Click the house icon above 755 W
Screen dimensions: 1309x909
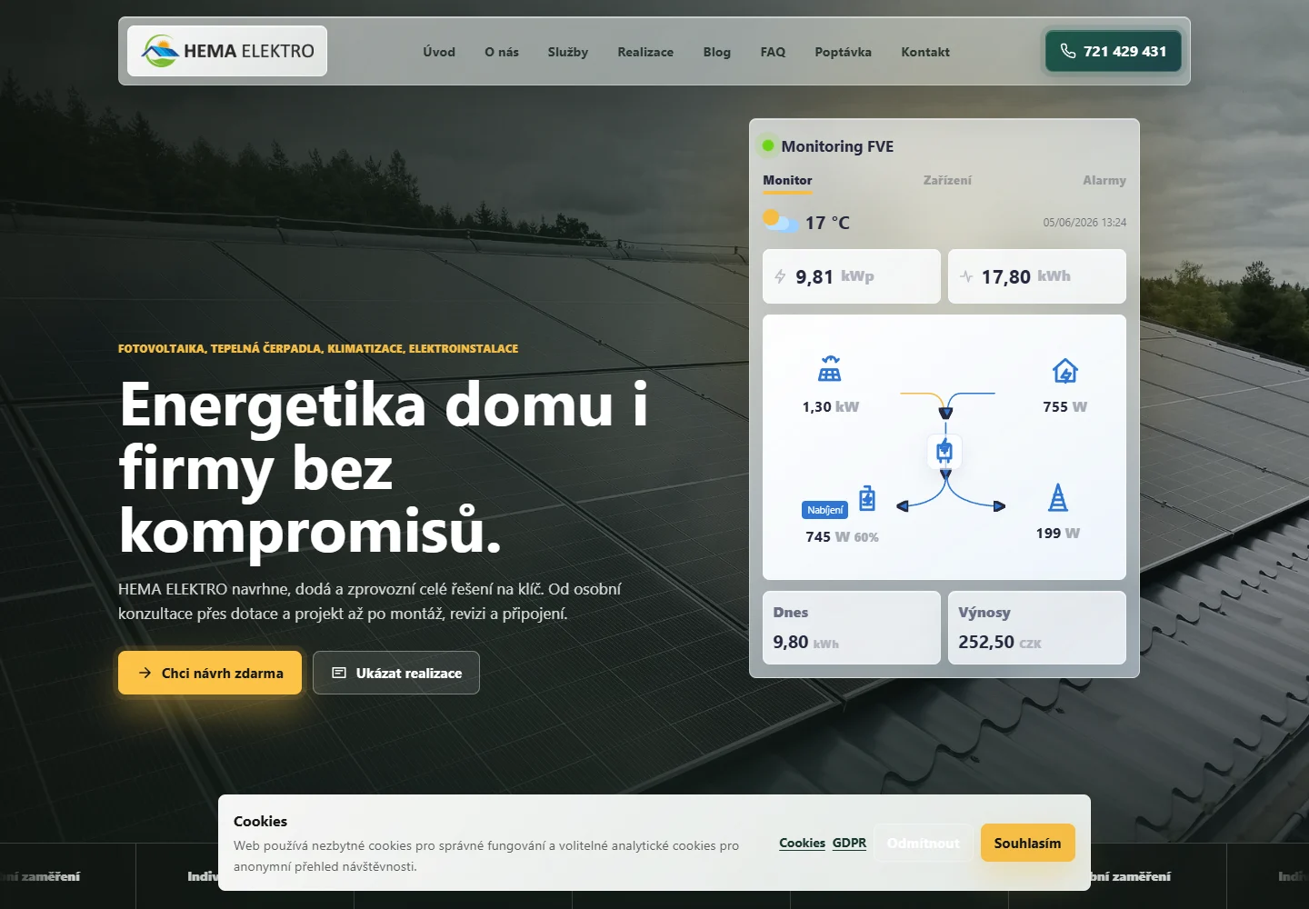click(1065, 371)
